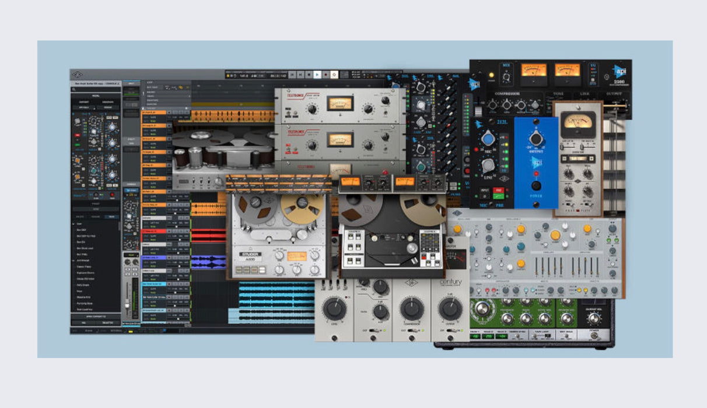This screenshot has width=707, height=408.
Task: Click the Output knob on the Century strip
Action: tap(450, 308)
